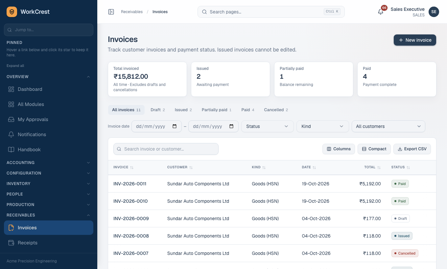The height and width of the screenshot is (269, 447).
Task: Open the SE user avatar menu
Action: [434, 12]
